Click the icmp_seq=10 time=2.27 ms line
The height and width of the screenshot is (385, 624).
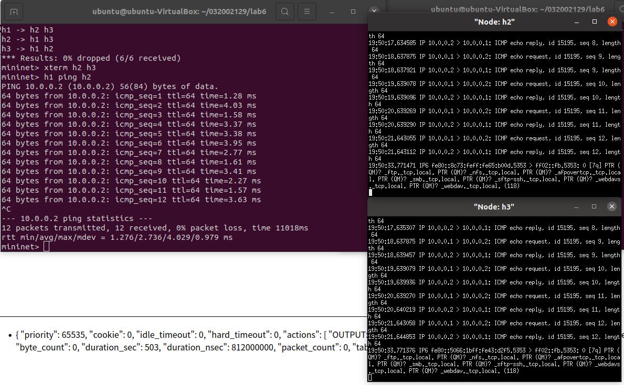[x=131, y=181]
